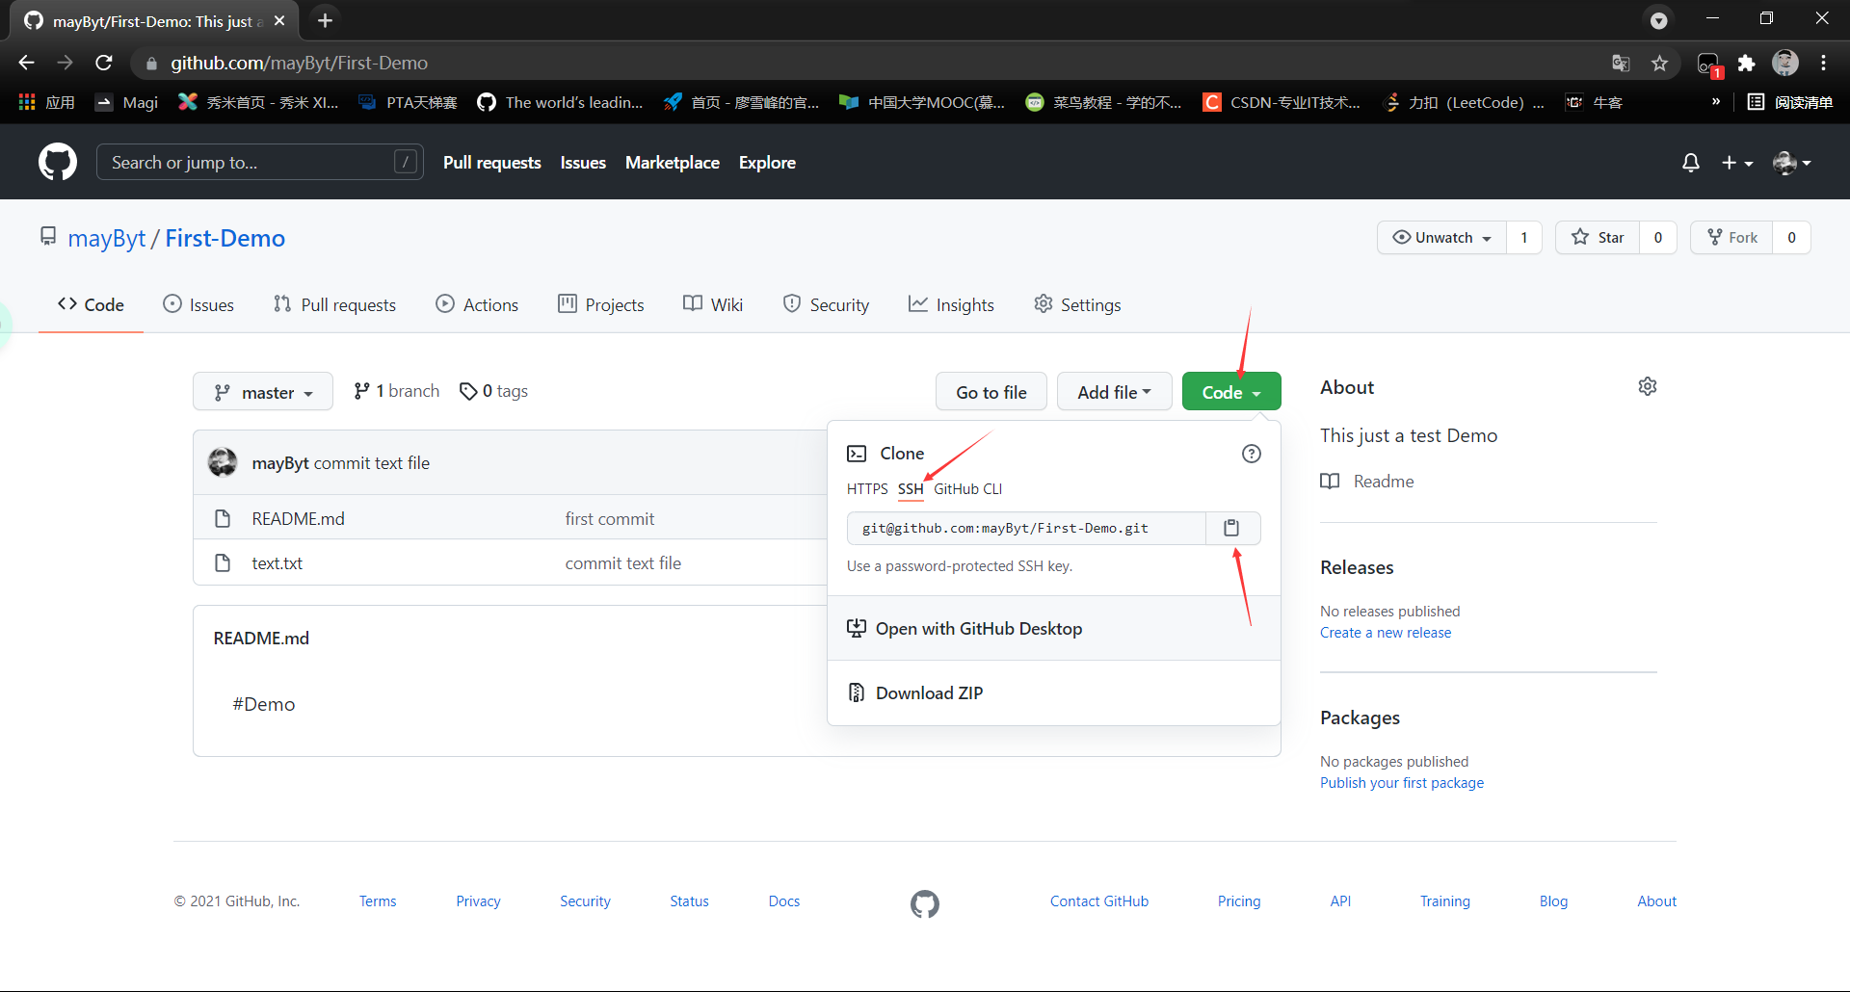Viewport: 1850px width, 992px height.
Task: Open Clone help question mark icon
Action: point(1251,454)
